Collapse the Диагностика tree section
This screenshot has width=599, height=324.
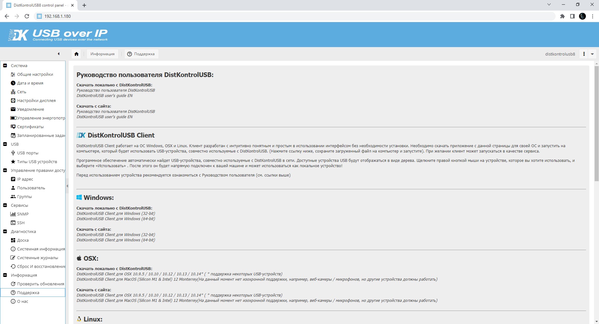tap(5, 231)
